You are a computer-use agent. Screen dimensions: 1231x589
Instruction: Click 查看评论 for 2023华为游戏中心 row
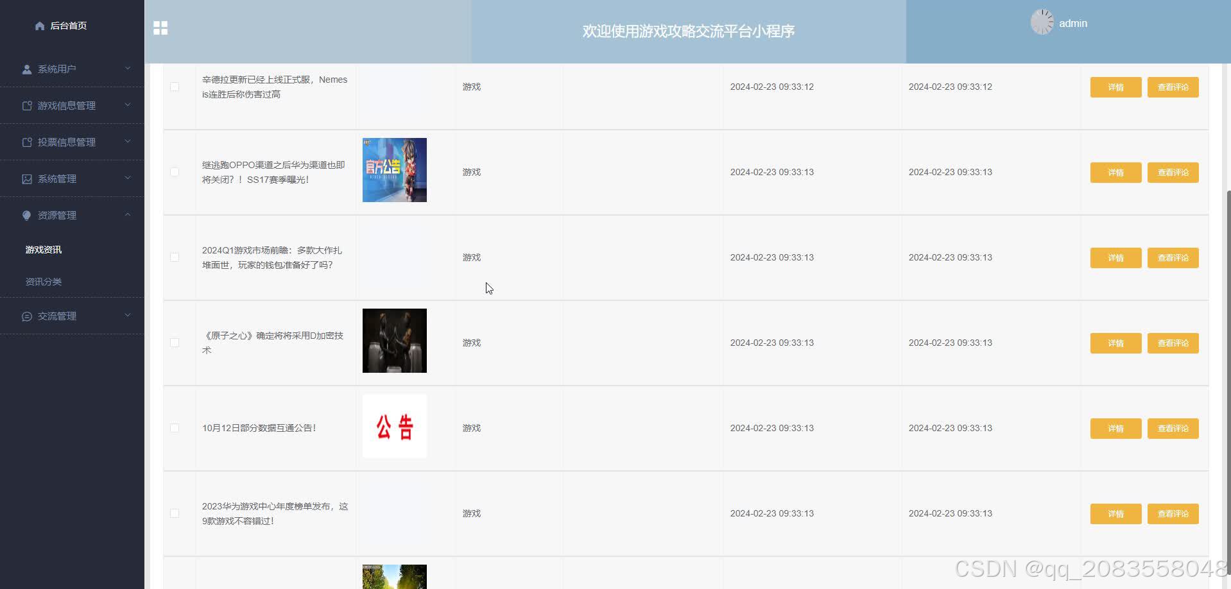1173,514
